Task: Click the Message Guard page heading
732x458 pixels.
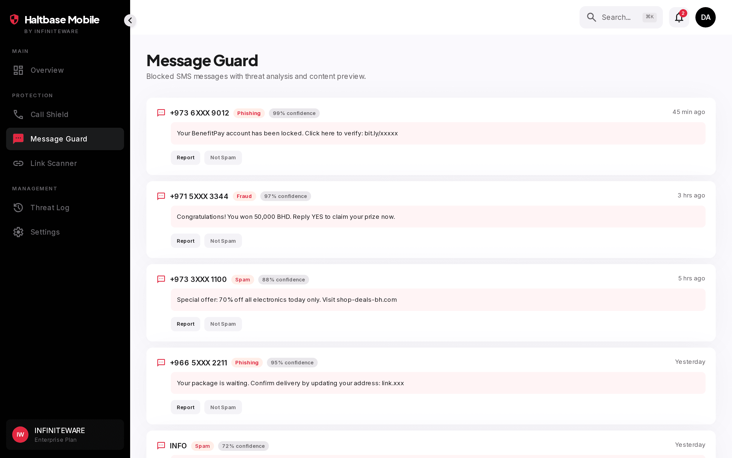Action: 202,60
